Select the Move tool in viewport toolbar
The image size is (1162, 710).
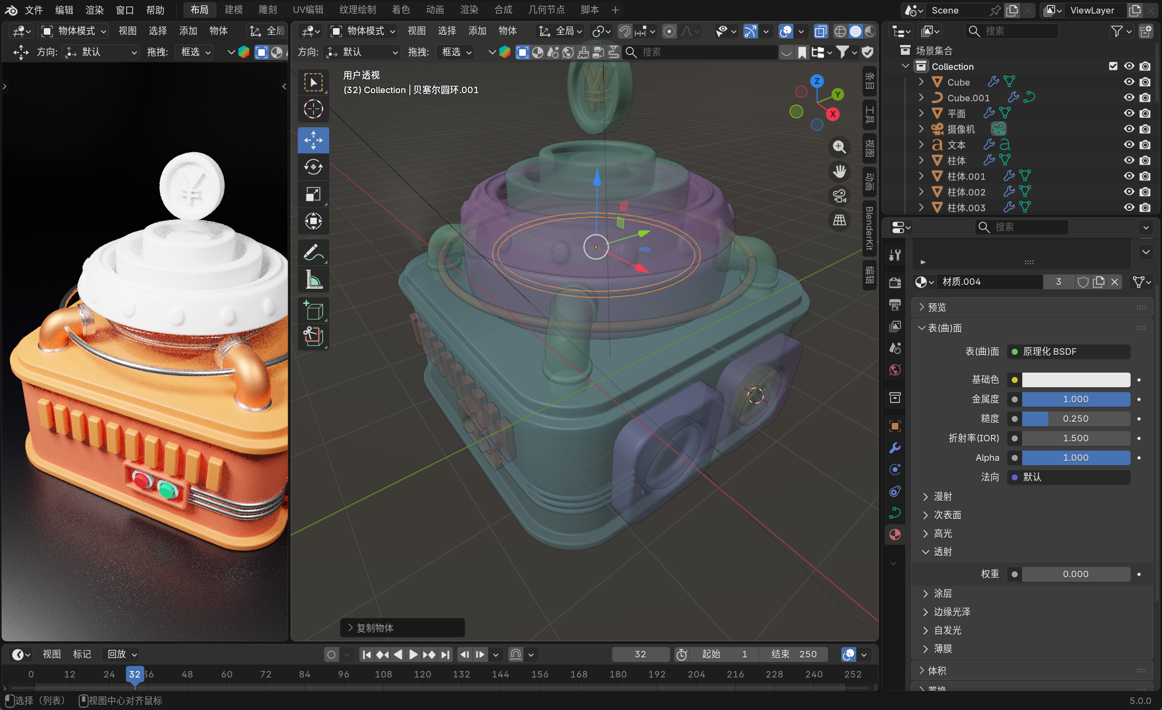point(313,140)
